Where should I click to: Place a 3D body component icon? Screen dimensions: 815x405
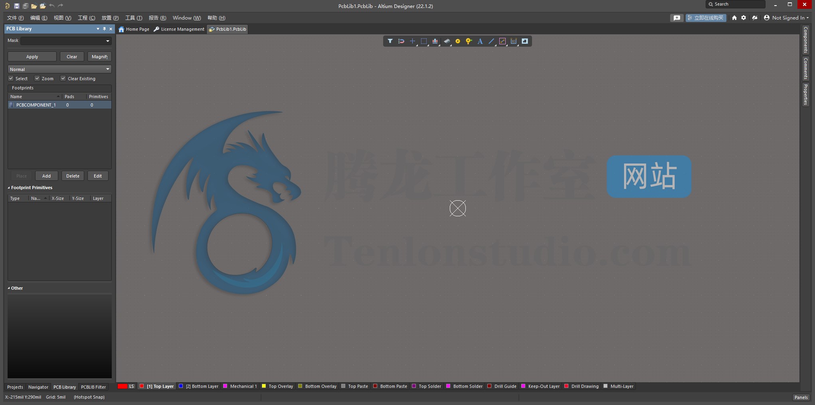coord(447,41)
